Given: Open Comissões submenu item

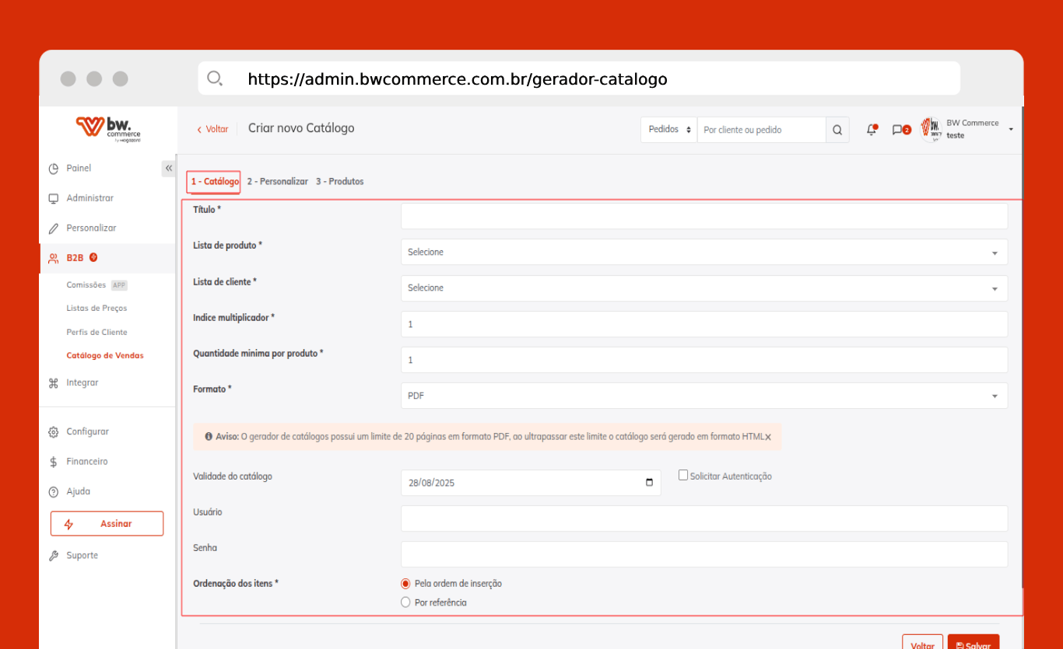Looking at the screenshot, I should click(86, 285).
